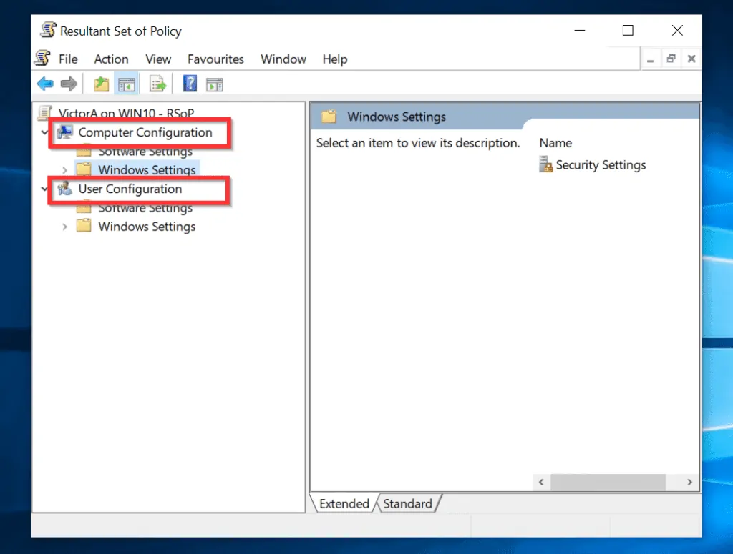Open the Help menu
This screenshot has width=733, height=554.
point(335,59)
